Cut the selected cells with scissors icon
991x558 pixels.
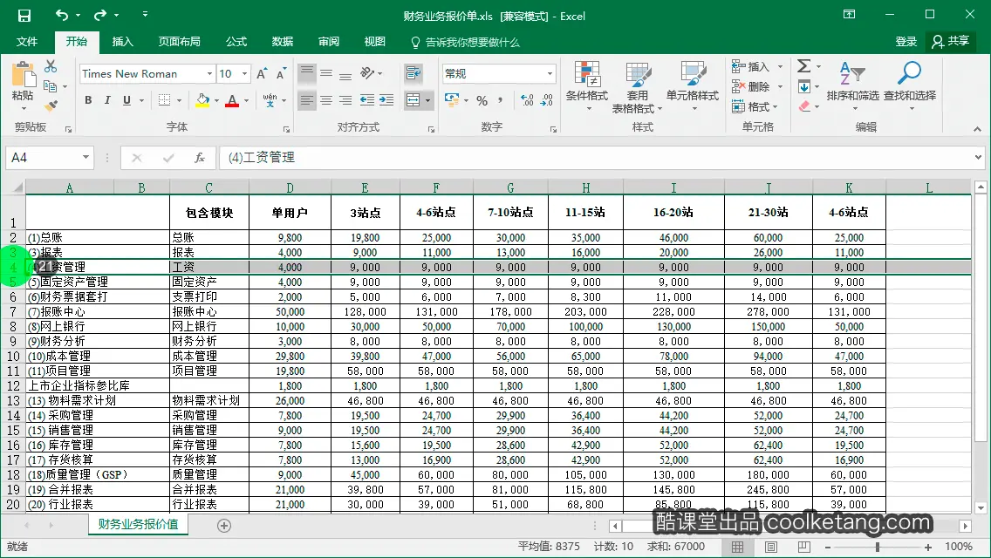(51, 66)
